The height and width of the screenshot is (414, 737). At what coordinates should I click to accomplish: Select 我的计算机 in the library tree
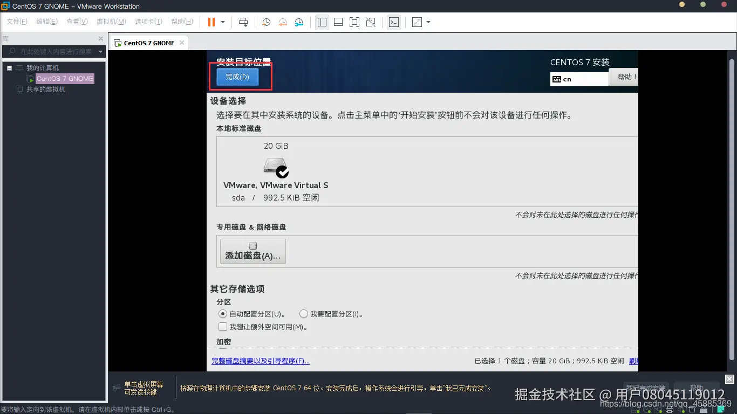coord(43,68)
